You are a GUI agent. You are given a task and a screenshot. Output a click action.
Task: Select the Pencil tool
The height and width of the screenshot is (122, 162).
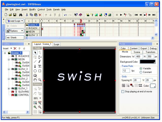coord(40,62)
